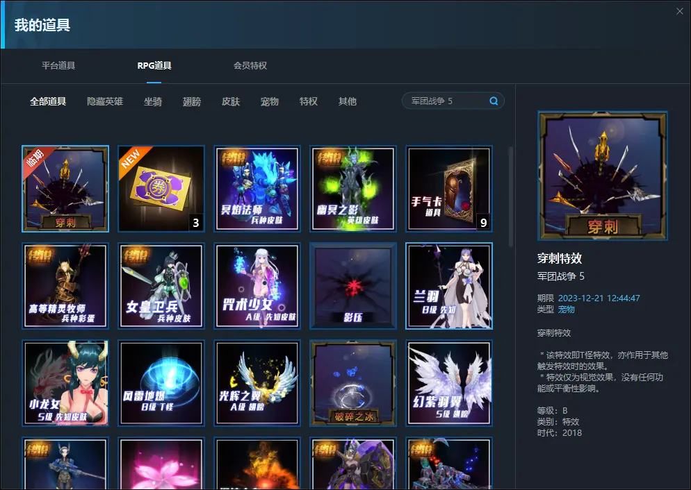Viewport: 691px width, 490px height.
Task: Select the 咒术少女 A级 先知皮肤 item
Action: (257, 286)
